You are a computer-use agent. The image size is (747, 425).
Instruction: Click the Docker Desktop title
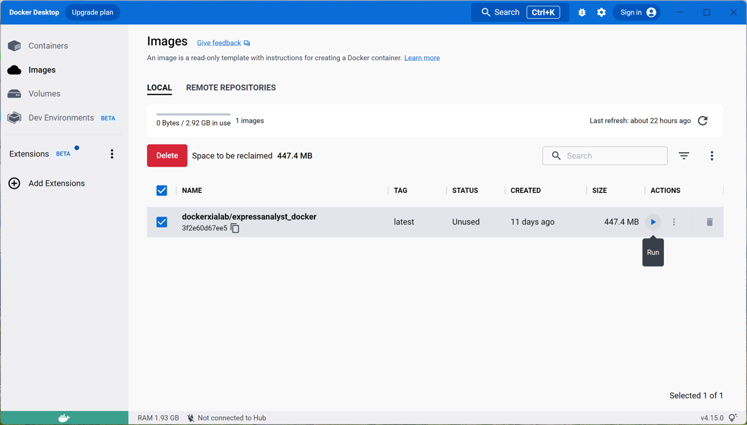coord(34,12)
